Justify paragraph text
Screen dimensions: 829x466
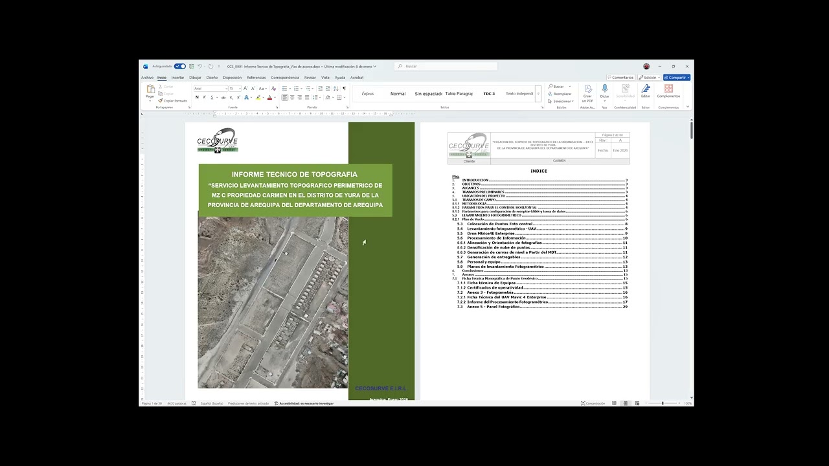[307, 97]
